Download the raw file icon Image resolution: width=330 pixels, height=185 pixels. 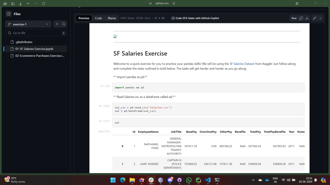pos(307,18)
